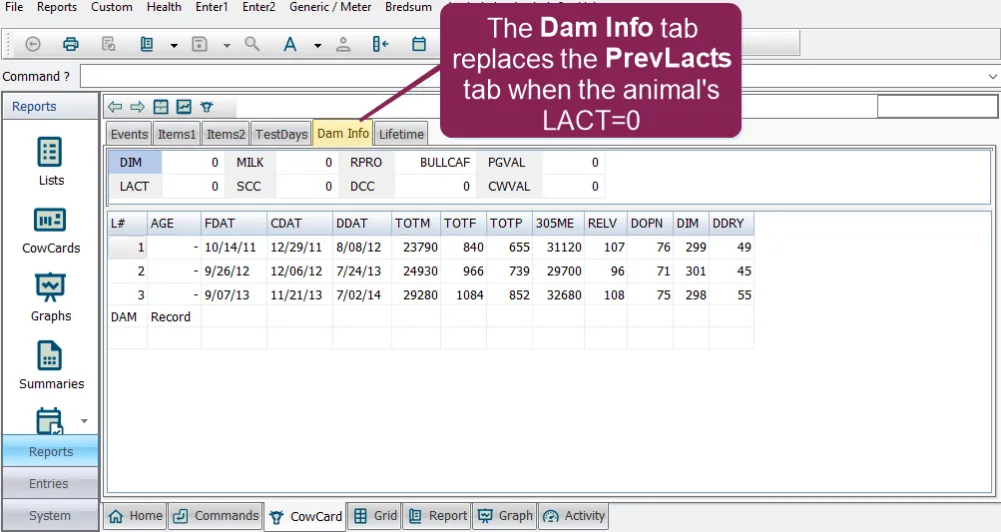Switch to the Commands bottom tab

click(x=216, y=516)
